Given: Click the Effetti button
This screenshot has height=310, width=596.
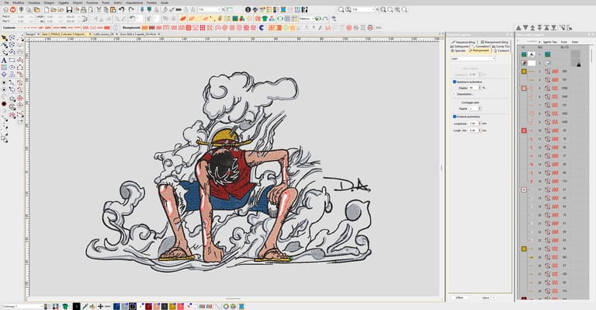Looking at the screenshot, I should [x=459, y=298].
